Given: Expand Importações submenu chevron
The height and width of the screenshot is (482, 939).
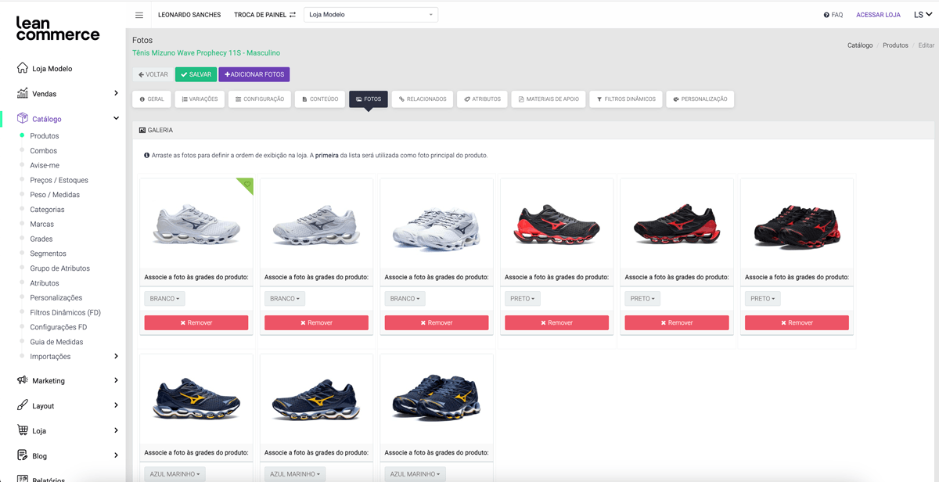Looking at the screenshot, I should (116, 357).
